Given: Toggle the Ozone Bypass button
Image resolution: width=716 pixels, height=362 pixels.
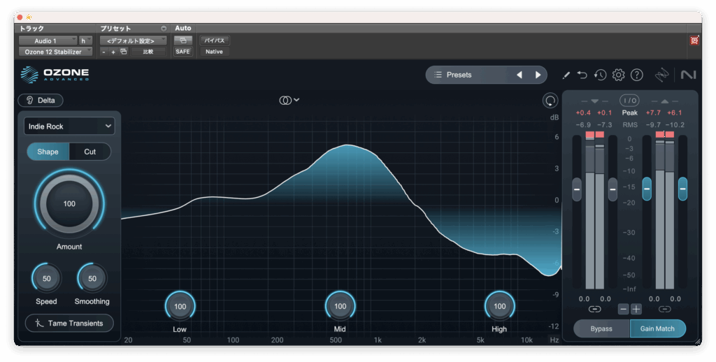Looking at the screenshot, I should [601, 328].
